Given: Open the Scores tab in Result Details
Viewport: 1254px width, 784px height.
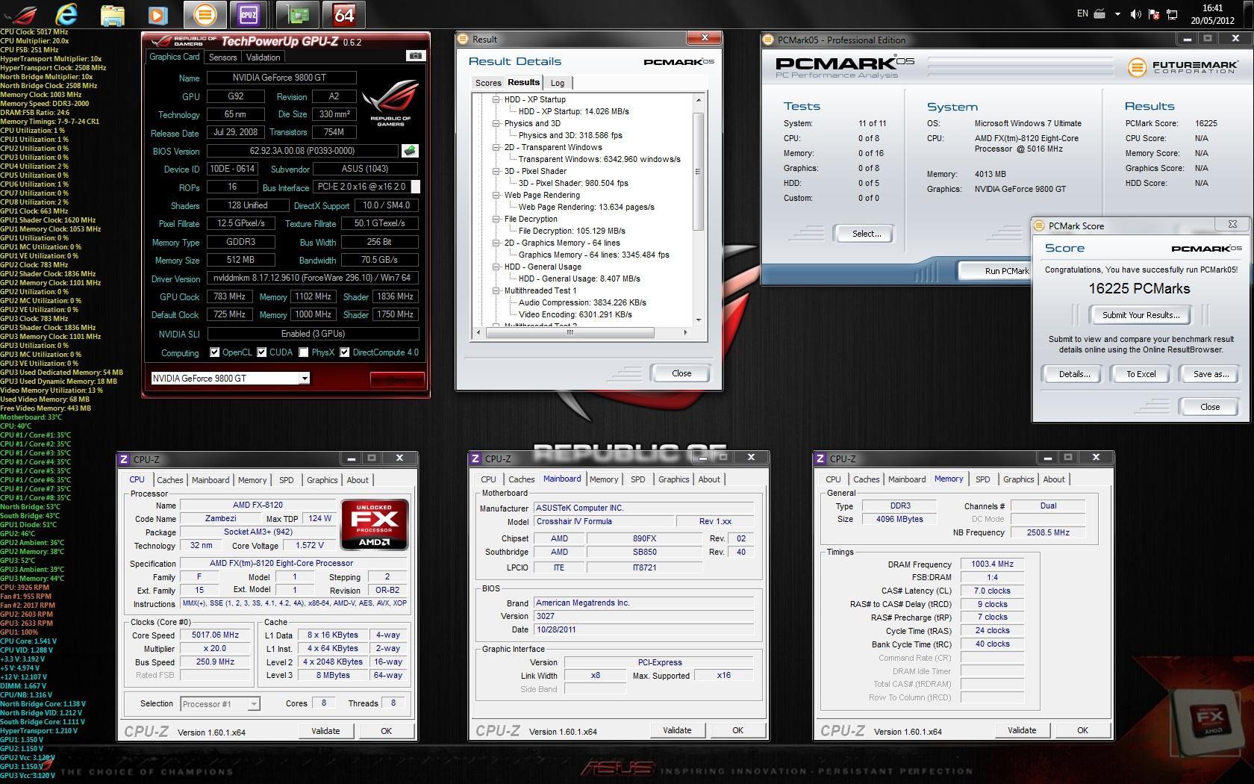Looking at the screenshot, I should tap(488, 83).
